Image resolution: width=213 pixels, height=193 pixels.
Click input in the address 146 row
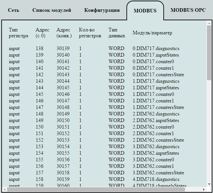point(14,101)
